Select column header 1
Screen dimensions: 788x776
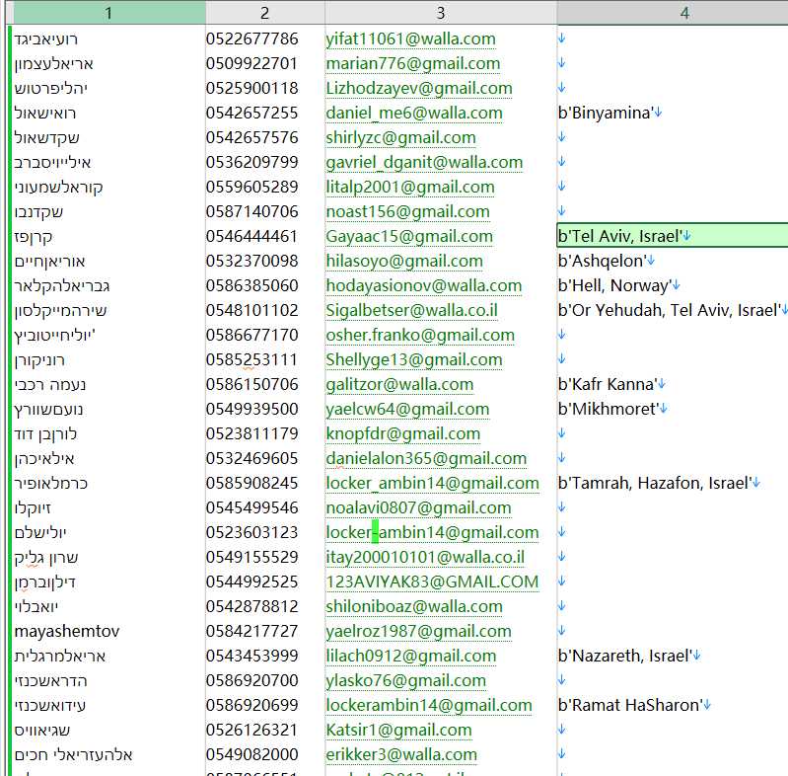[109, 13]
